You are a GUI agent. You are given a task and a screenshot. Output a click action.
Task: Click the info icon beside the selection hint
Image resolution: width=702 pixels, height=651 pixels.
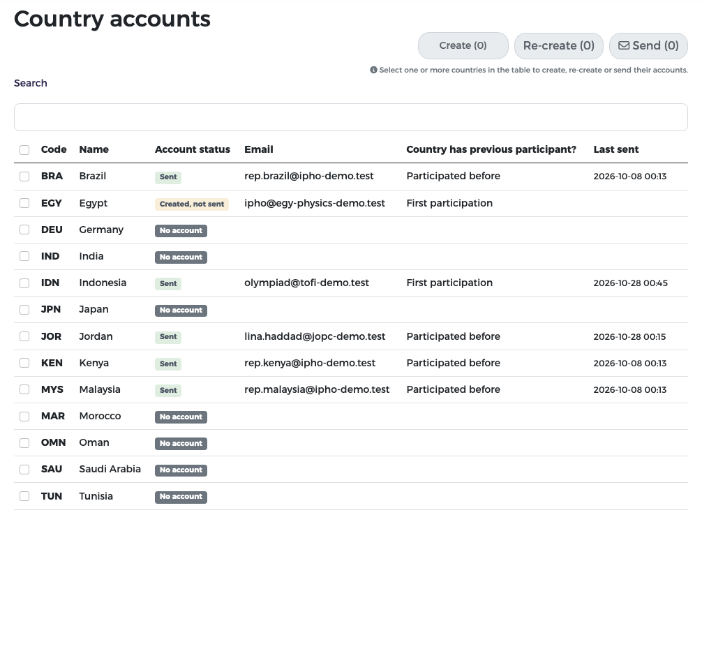pos(373,70)
